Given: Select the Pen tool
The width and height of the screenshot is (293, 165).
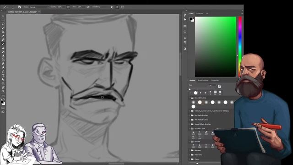Looking at the screenshot, I should (3, 71).
